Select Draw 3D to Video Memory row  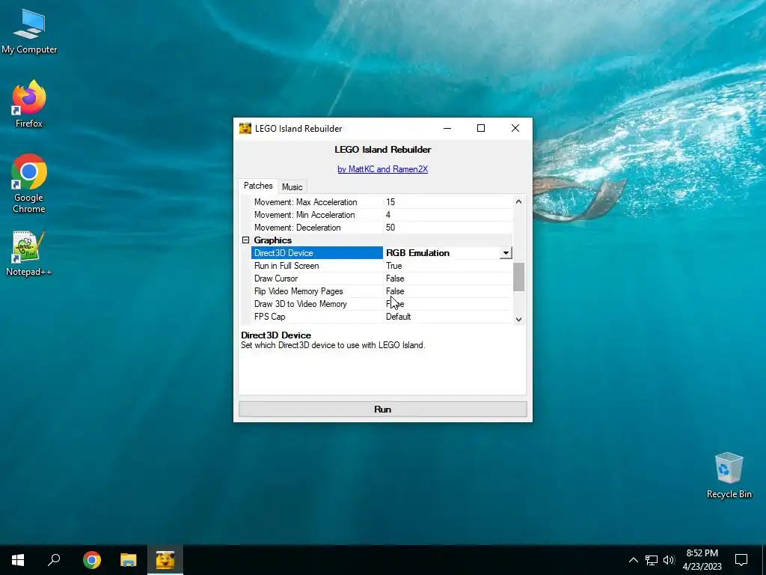point(382,304)
